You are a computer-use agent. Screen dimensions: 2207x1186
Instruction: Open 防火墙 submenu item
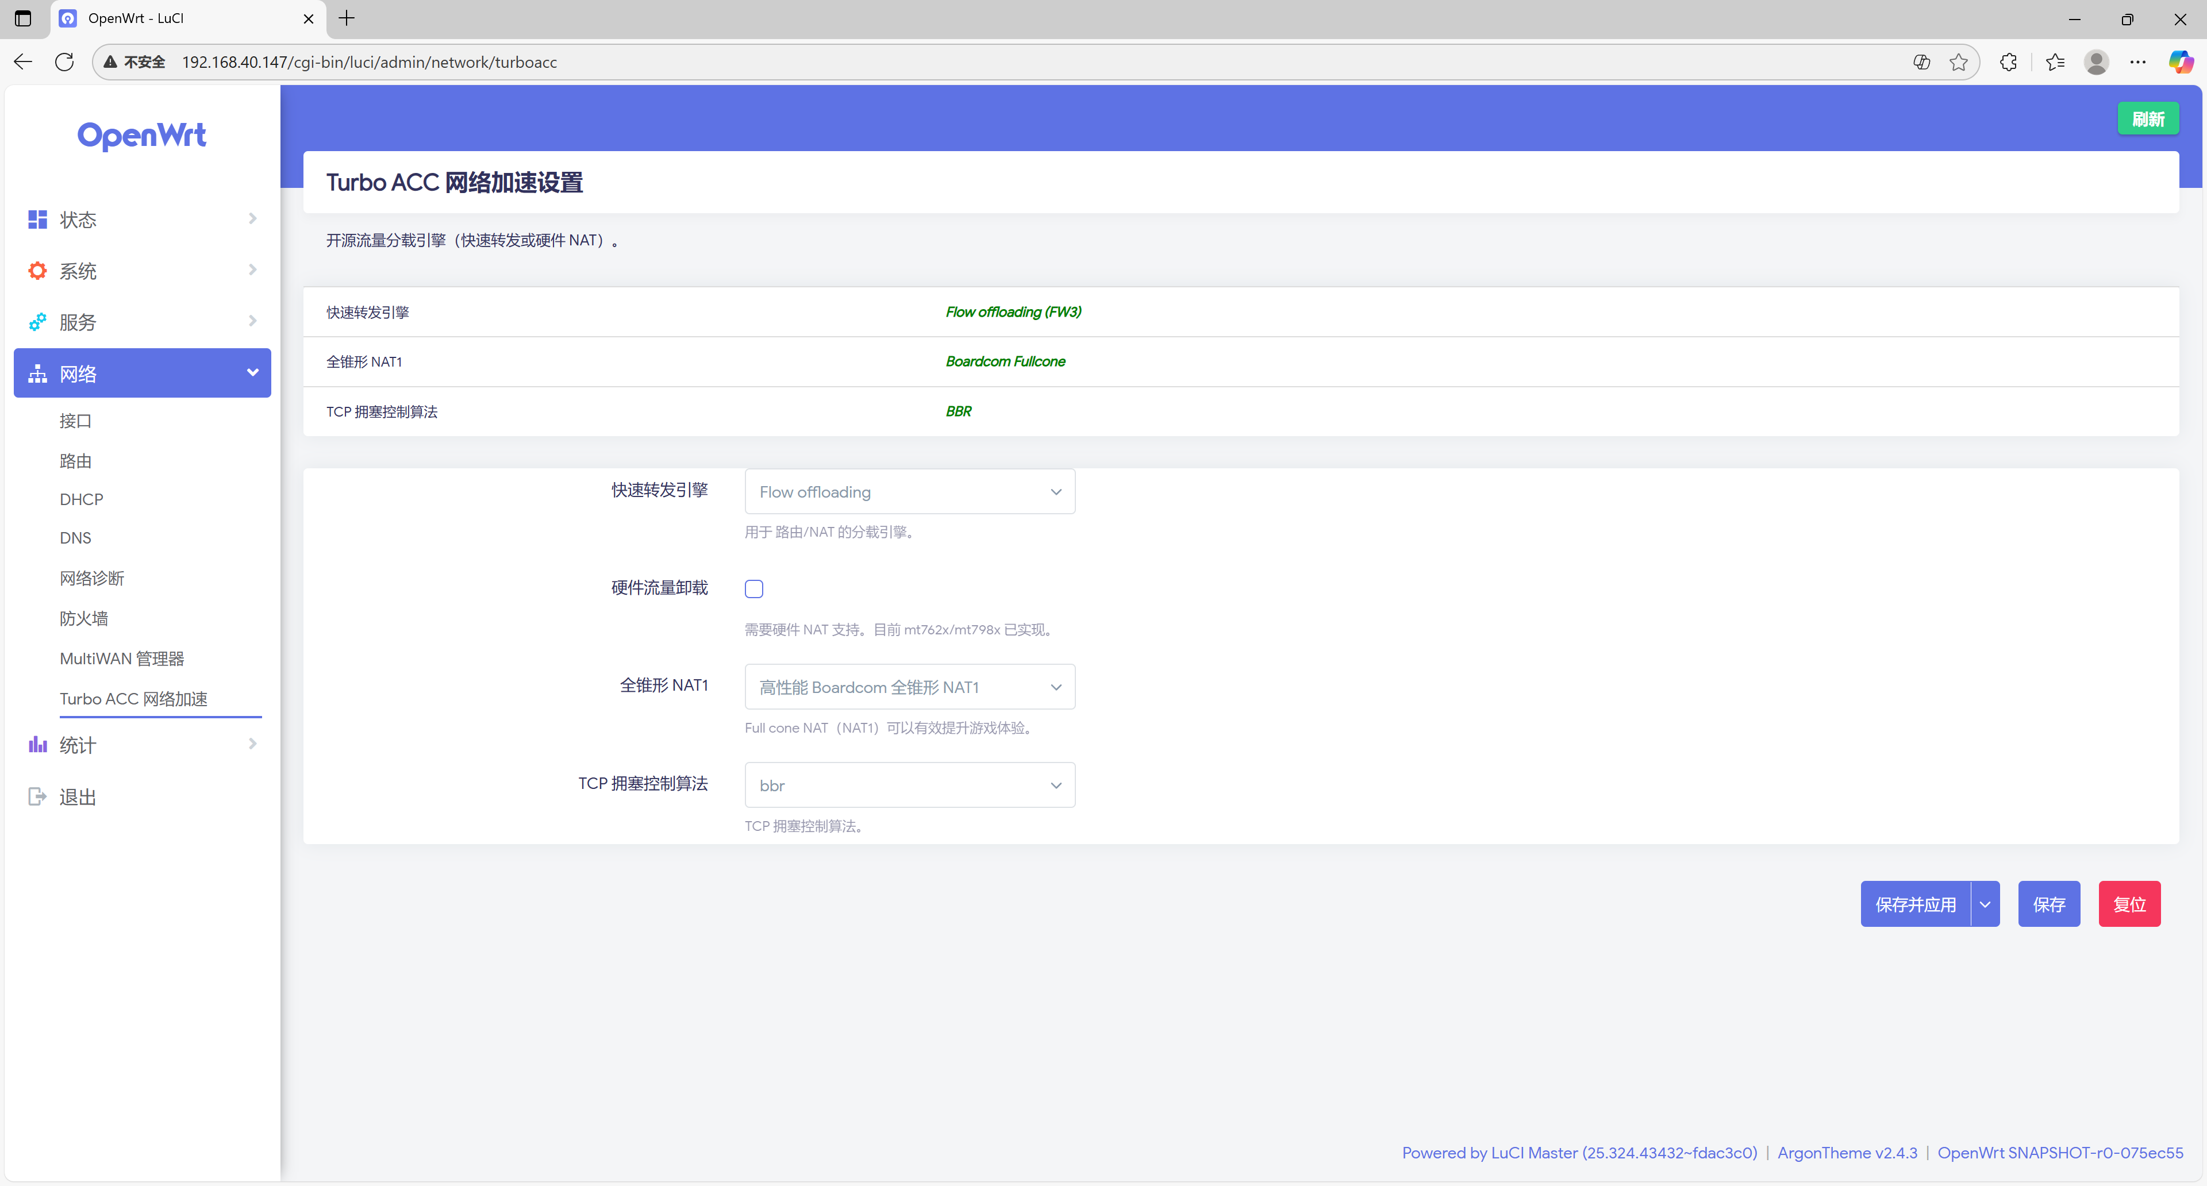(84, 618)
